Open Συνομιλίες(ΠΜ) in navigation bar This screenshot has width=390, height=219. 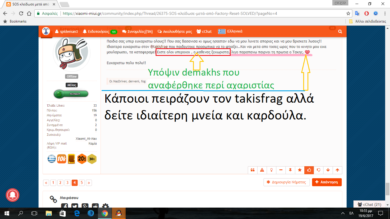point(138,31)
